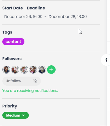The image size is (110, 126).
Task: Expand the chevron beside Medium
Action: [x=24, y=115]
